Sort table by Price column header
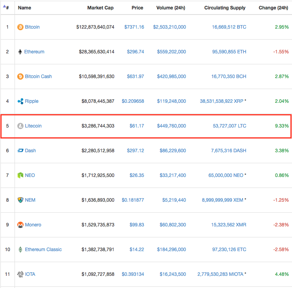This screenshot has height=288, width=292. pos(137,8)
